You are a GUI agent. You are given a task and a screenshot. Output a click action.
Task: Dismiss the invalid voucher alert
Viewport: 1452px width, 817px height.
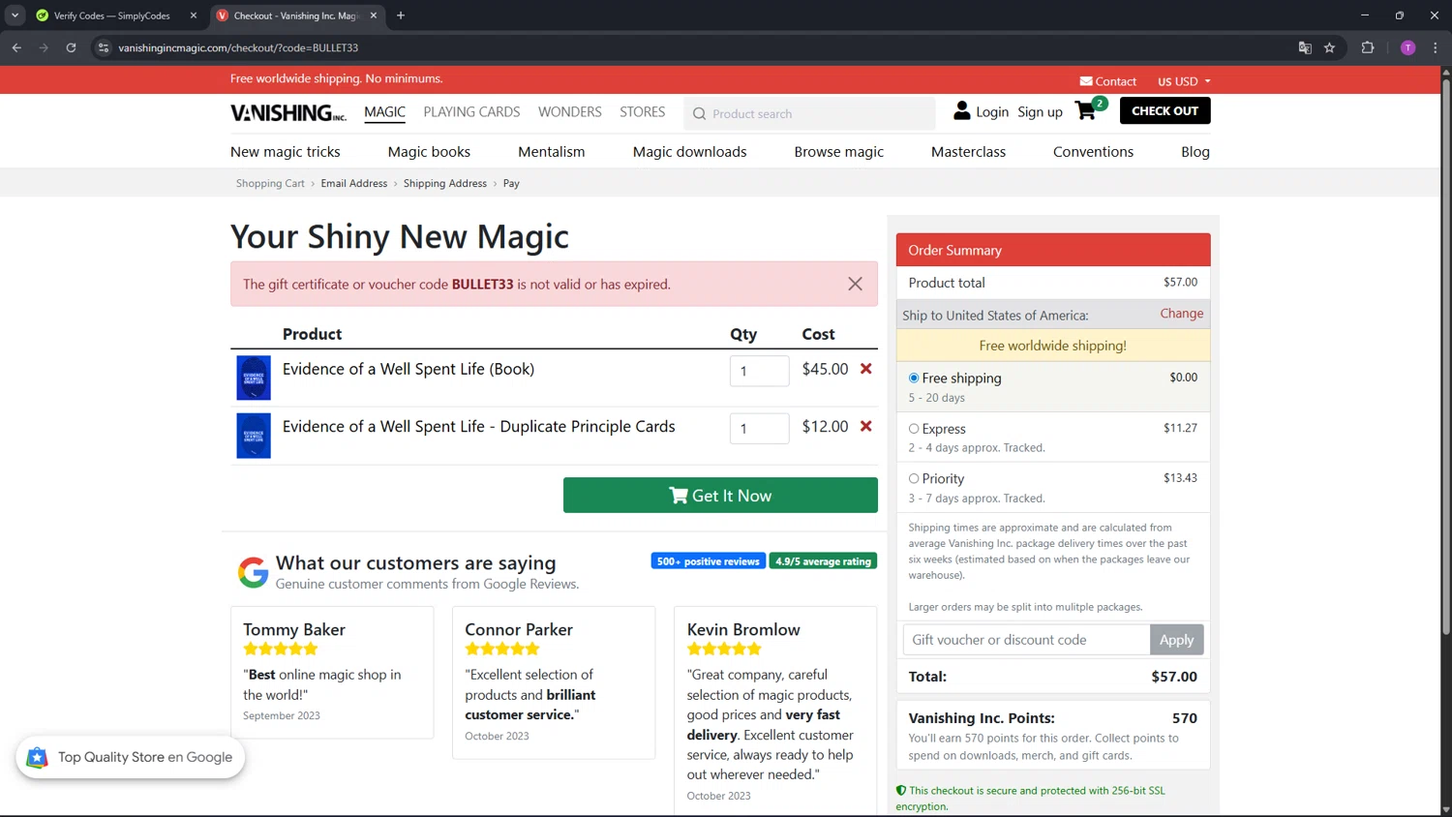(855, 284)
